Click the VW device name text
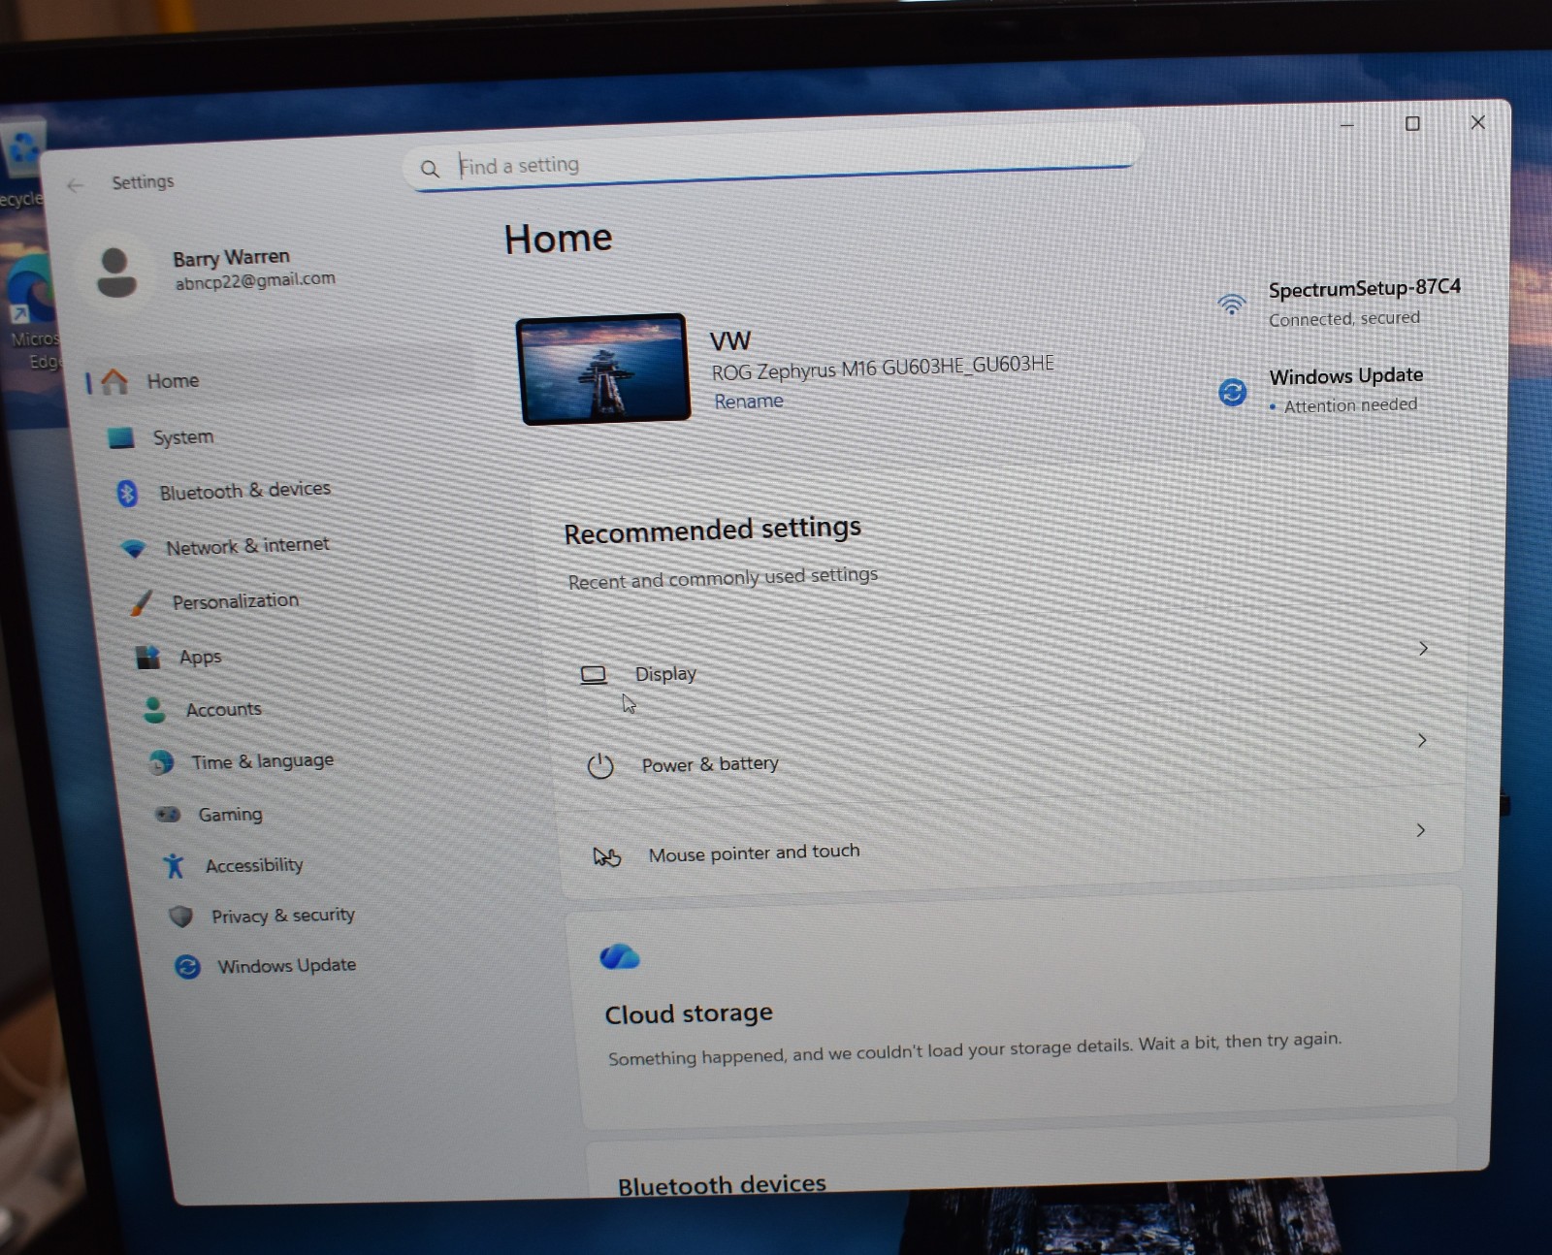The width and height of the screenshot is (1552, 1255). 730,341
